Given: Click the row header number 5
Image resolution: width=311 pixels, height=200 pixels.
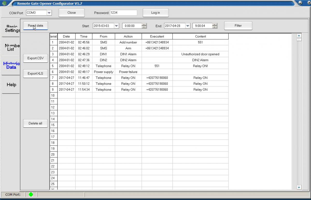Looking at the screenshot, I should click(53, 66).
